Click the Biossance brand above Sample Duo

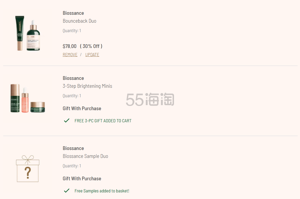(x=73, y=148)
